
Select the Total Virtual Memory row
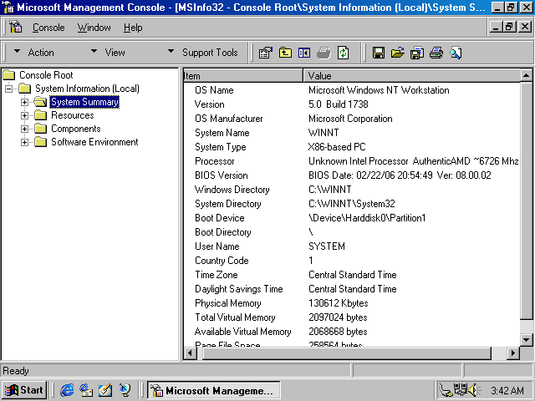[351, 317]
